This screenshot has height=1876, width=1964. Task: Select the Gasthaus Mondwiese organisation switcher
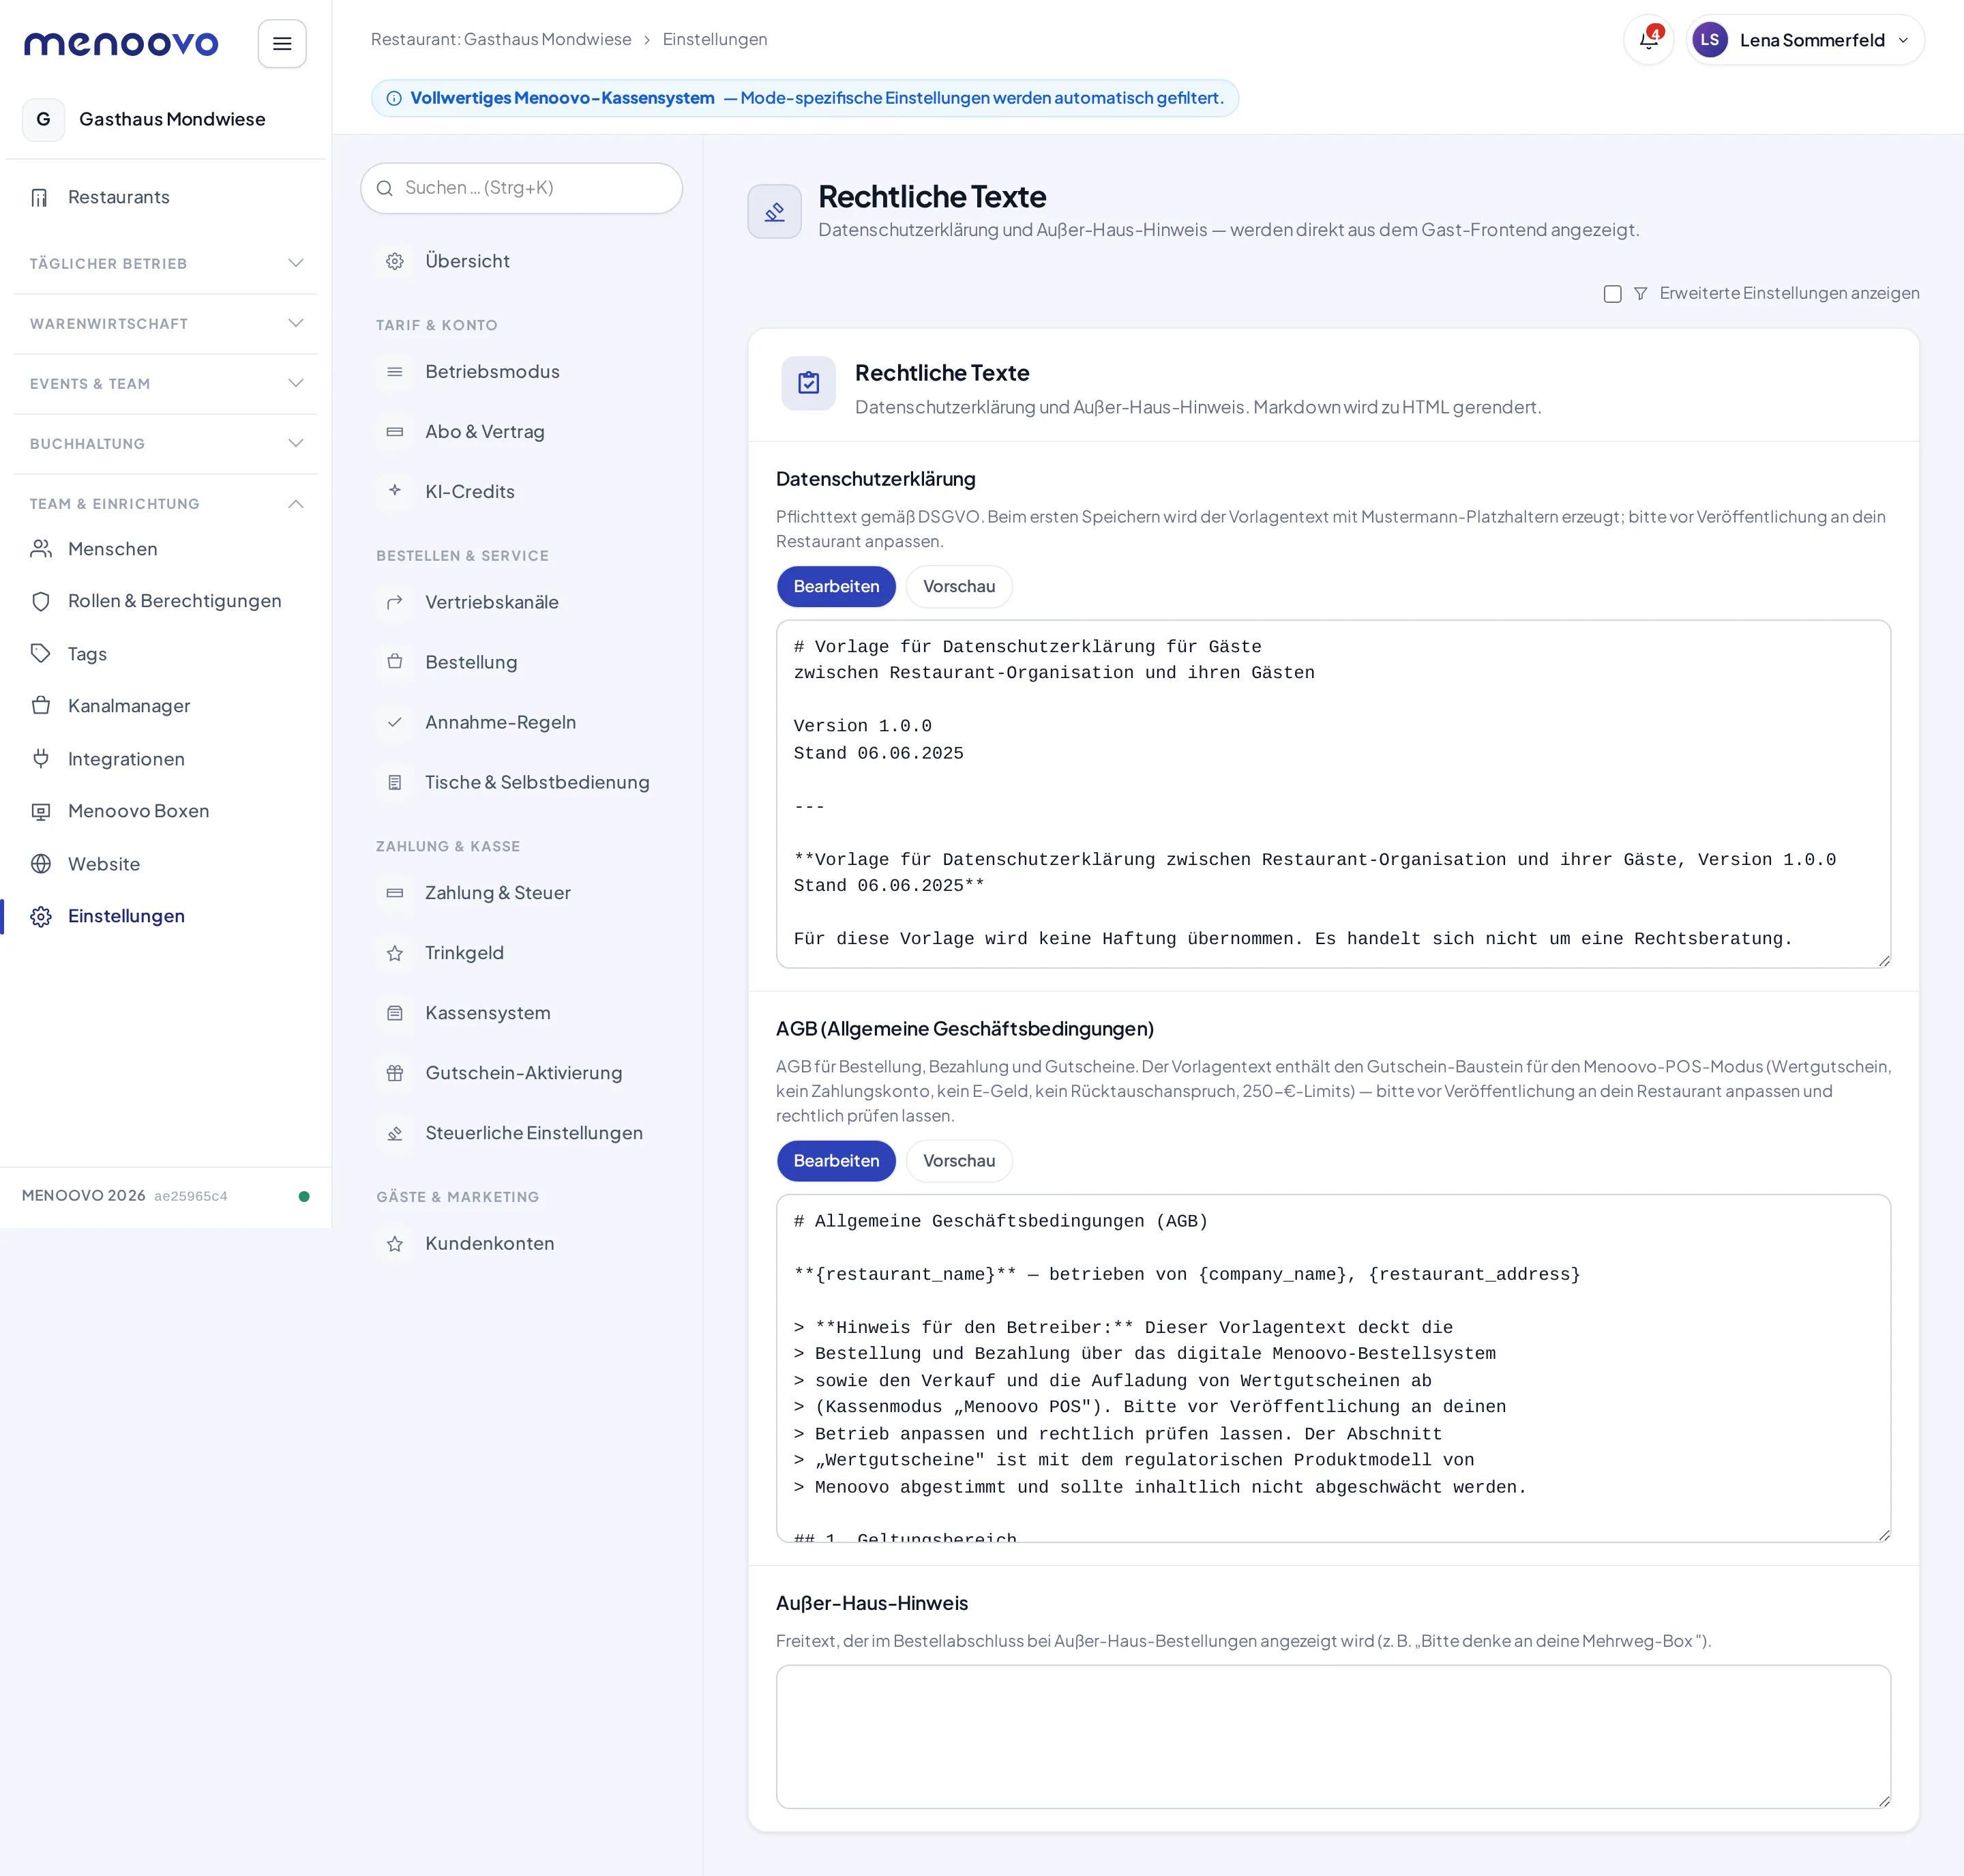pyautogui.click(x=166, y=119)
